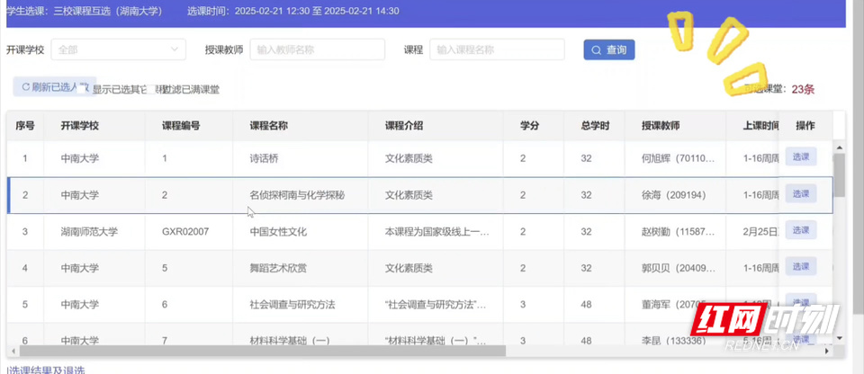The height and width of the screenshot is (374, 864).
Task: Click 选课 for the 诗话桥 course
Action: click(x=801, y=157)
